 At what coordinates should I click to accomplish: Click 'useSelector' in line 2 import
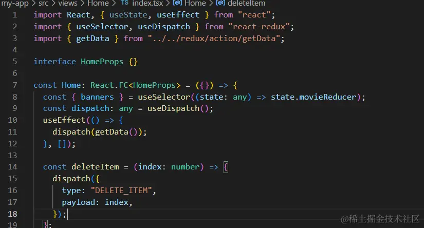(102, 27)
